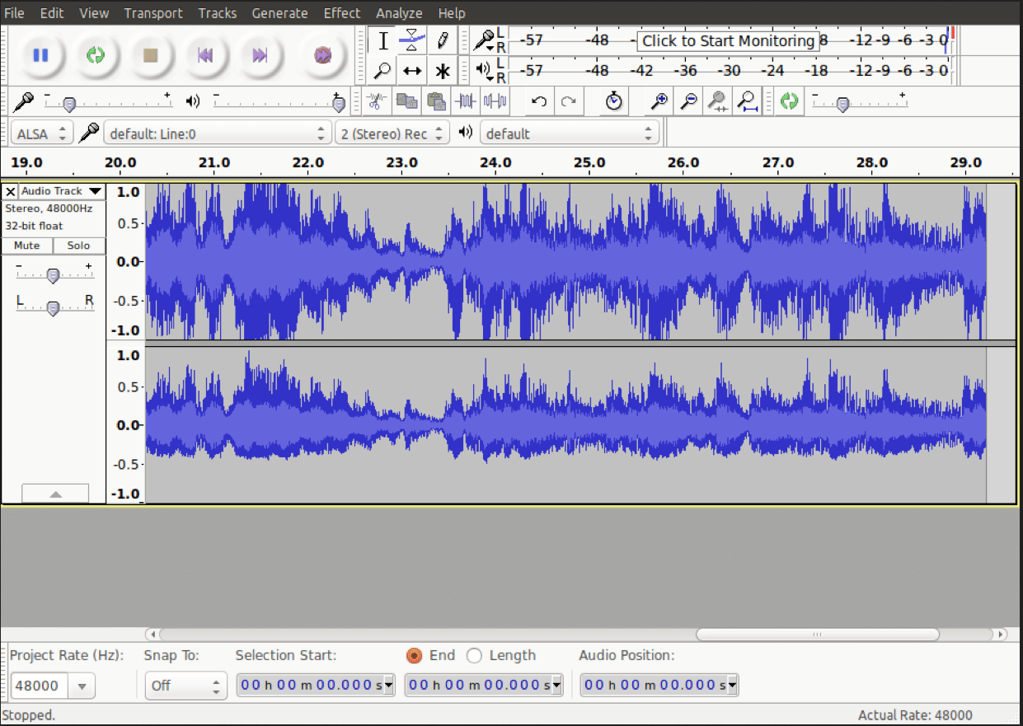Open the 2 (Stereo) Rec channels dropdown
The width and height of the screenshot is (1023, 726).
click(392, 133)
